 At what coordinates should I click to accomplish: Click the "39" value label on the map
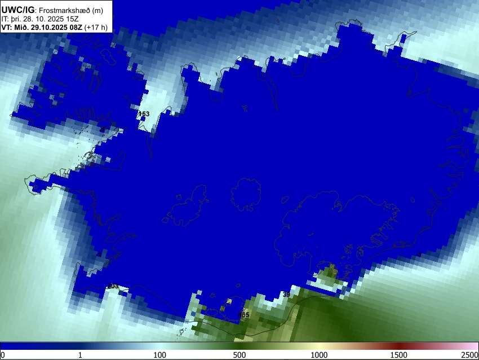286,295
